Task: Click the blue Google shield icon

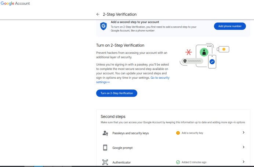Action: (103, 26)
